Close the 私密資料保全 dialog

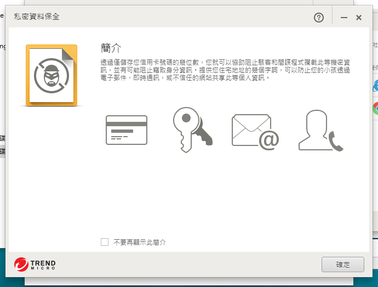[359, 18]
